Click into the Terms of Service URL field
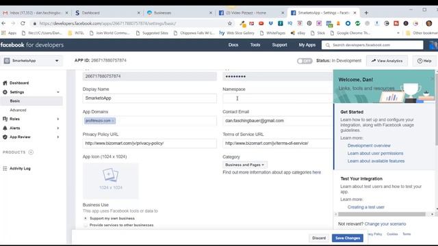This screenshot has height=246, width=438. click(277, 143)
